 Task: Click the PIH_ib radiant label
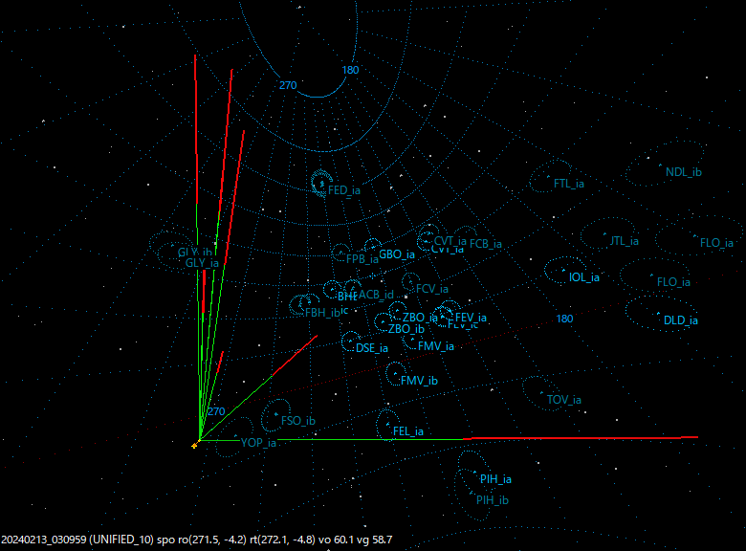[492, 500]
